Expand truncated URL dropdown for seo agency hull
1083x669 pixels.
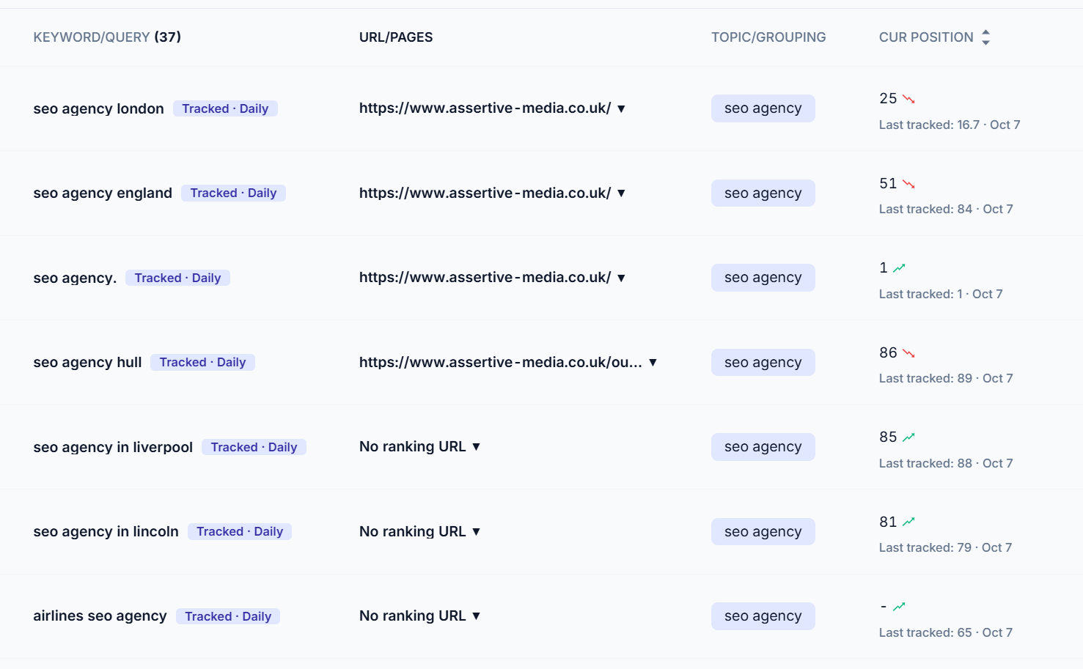653,363
